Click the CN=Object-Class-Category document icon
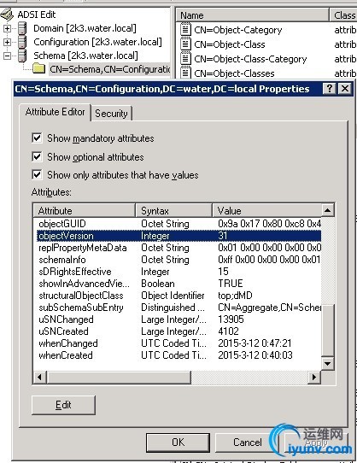 185,59
